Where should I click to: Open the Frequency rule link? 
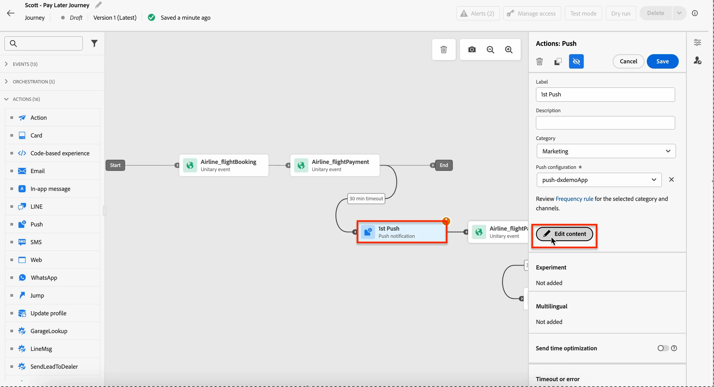(574, 199)
